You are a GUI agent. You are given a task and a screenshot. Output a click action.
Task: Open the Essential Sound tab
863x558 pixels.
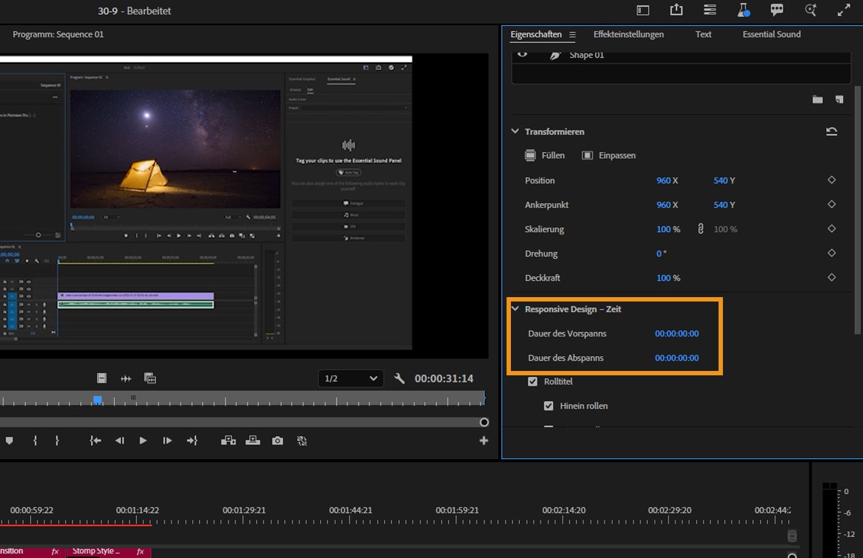[771, 34]
